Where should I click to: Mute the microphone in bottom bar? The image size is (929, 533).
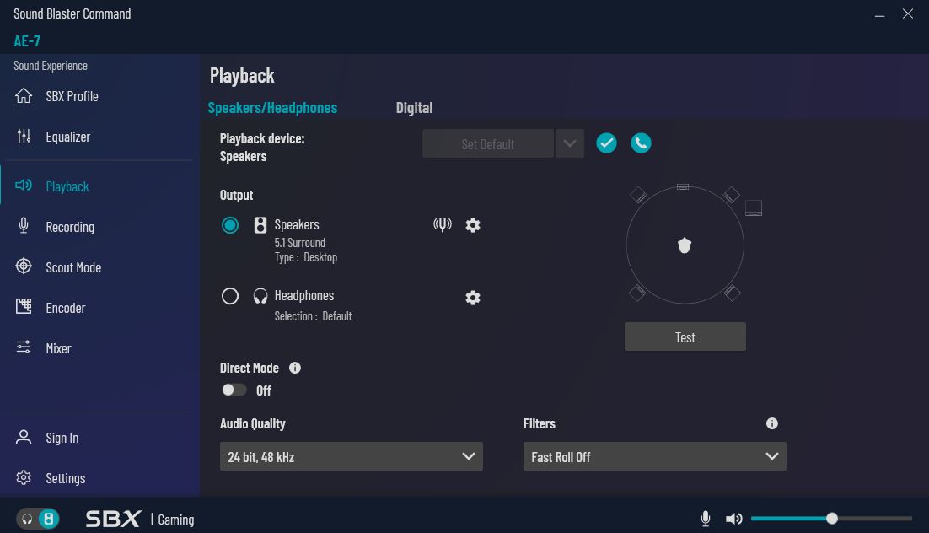point(705,519)
